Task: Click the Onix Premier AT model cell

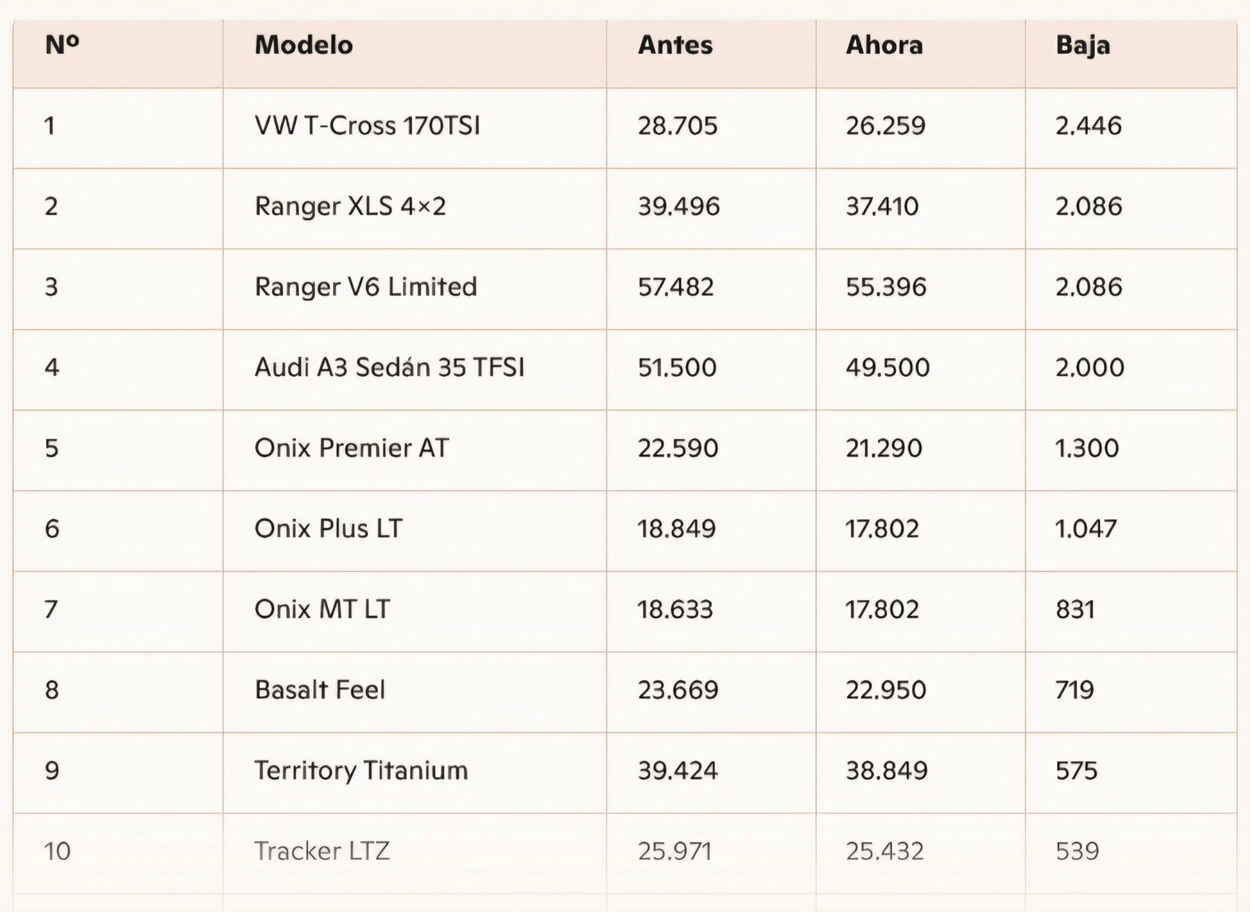Action: [x=352, y=448]
